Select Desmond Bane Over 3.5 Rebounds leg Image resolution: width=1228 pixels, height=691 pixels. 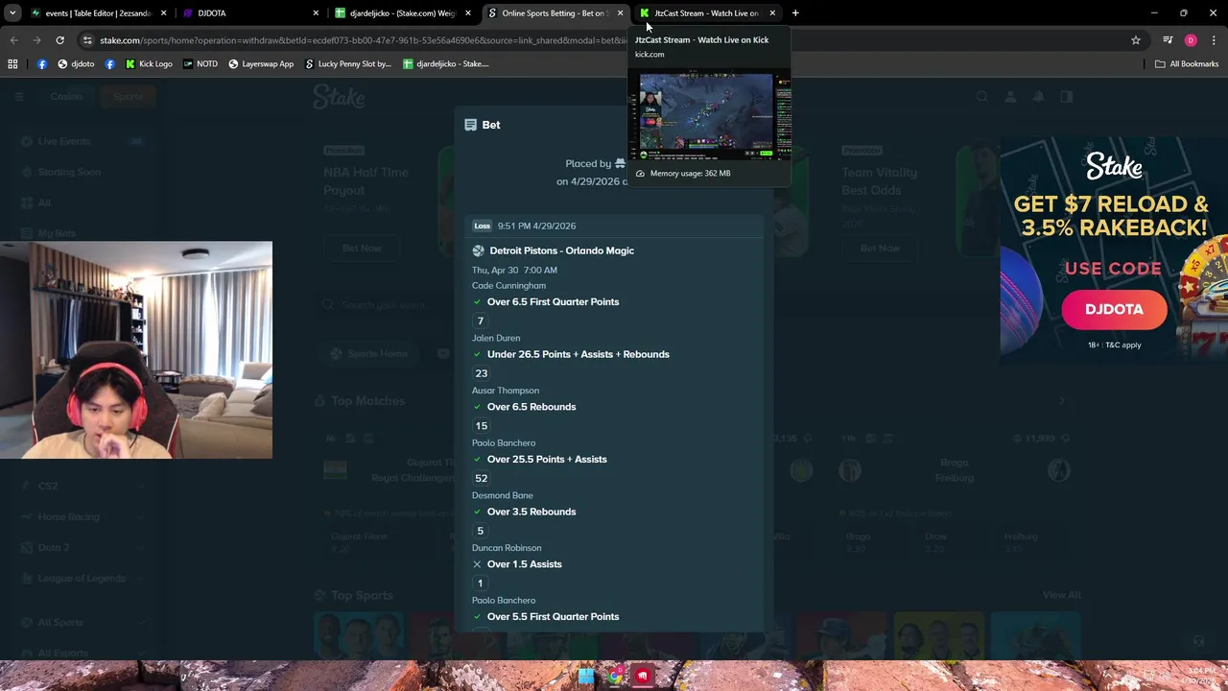(x=531, y=512)
